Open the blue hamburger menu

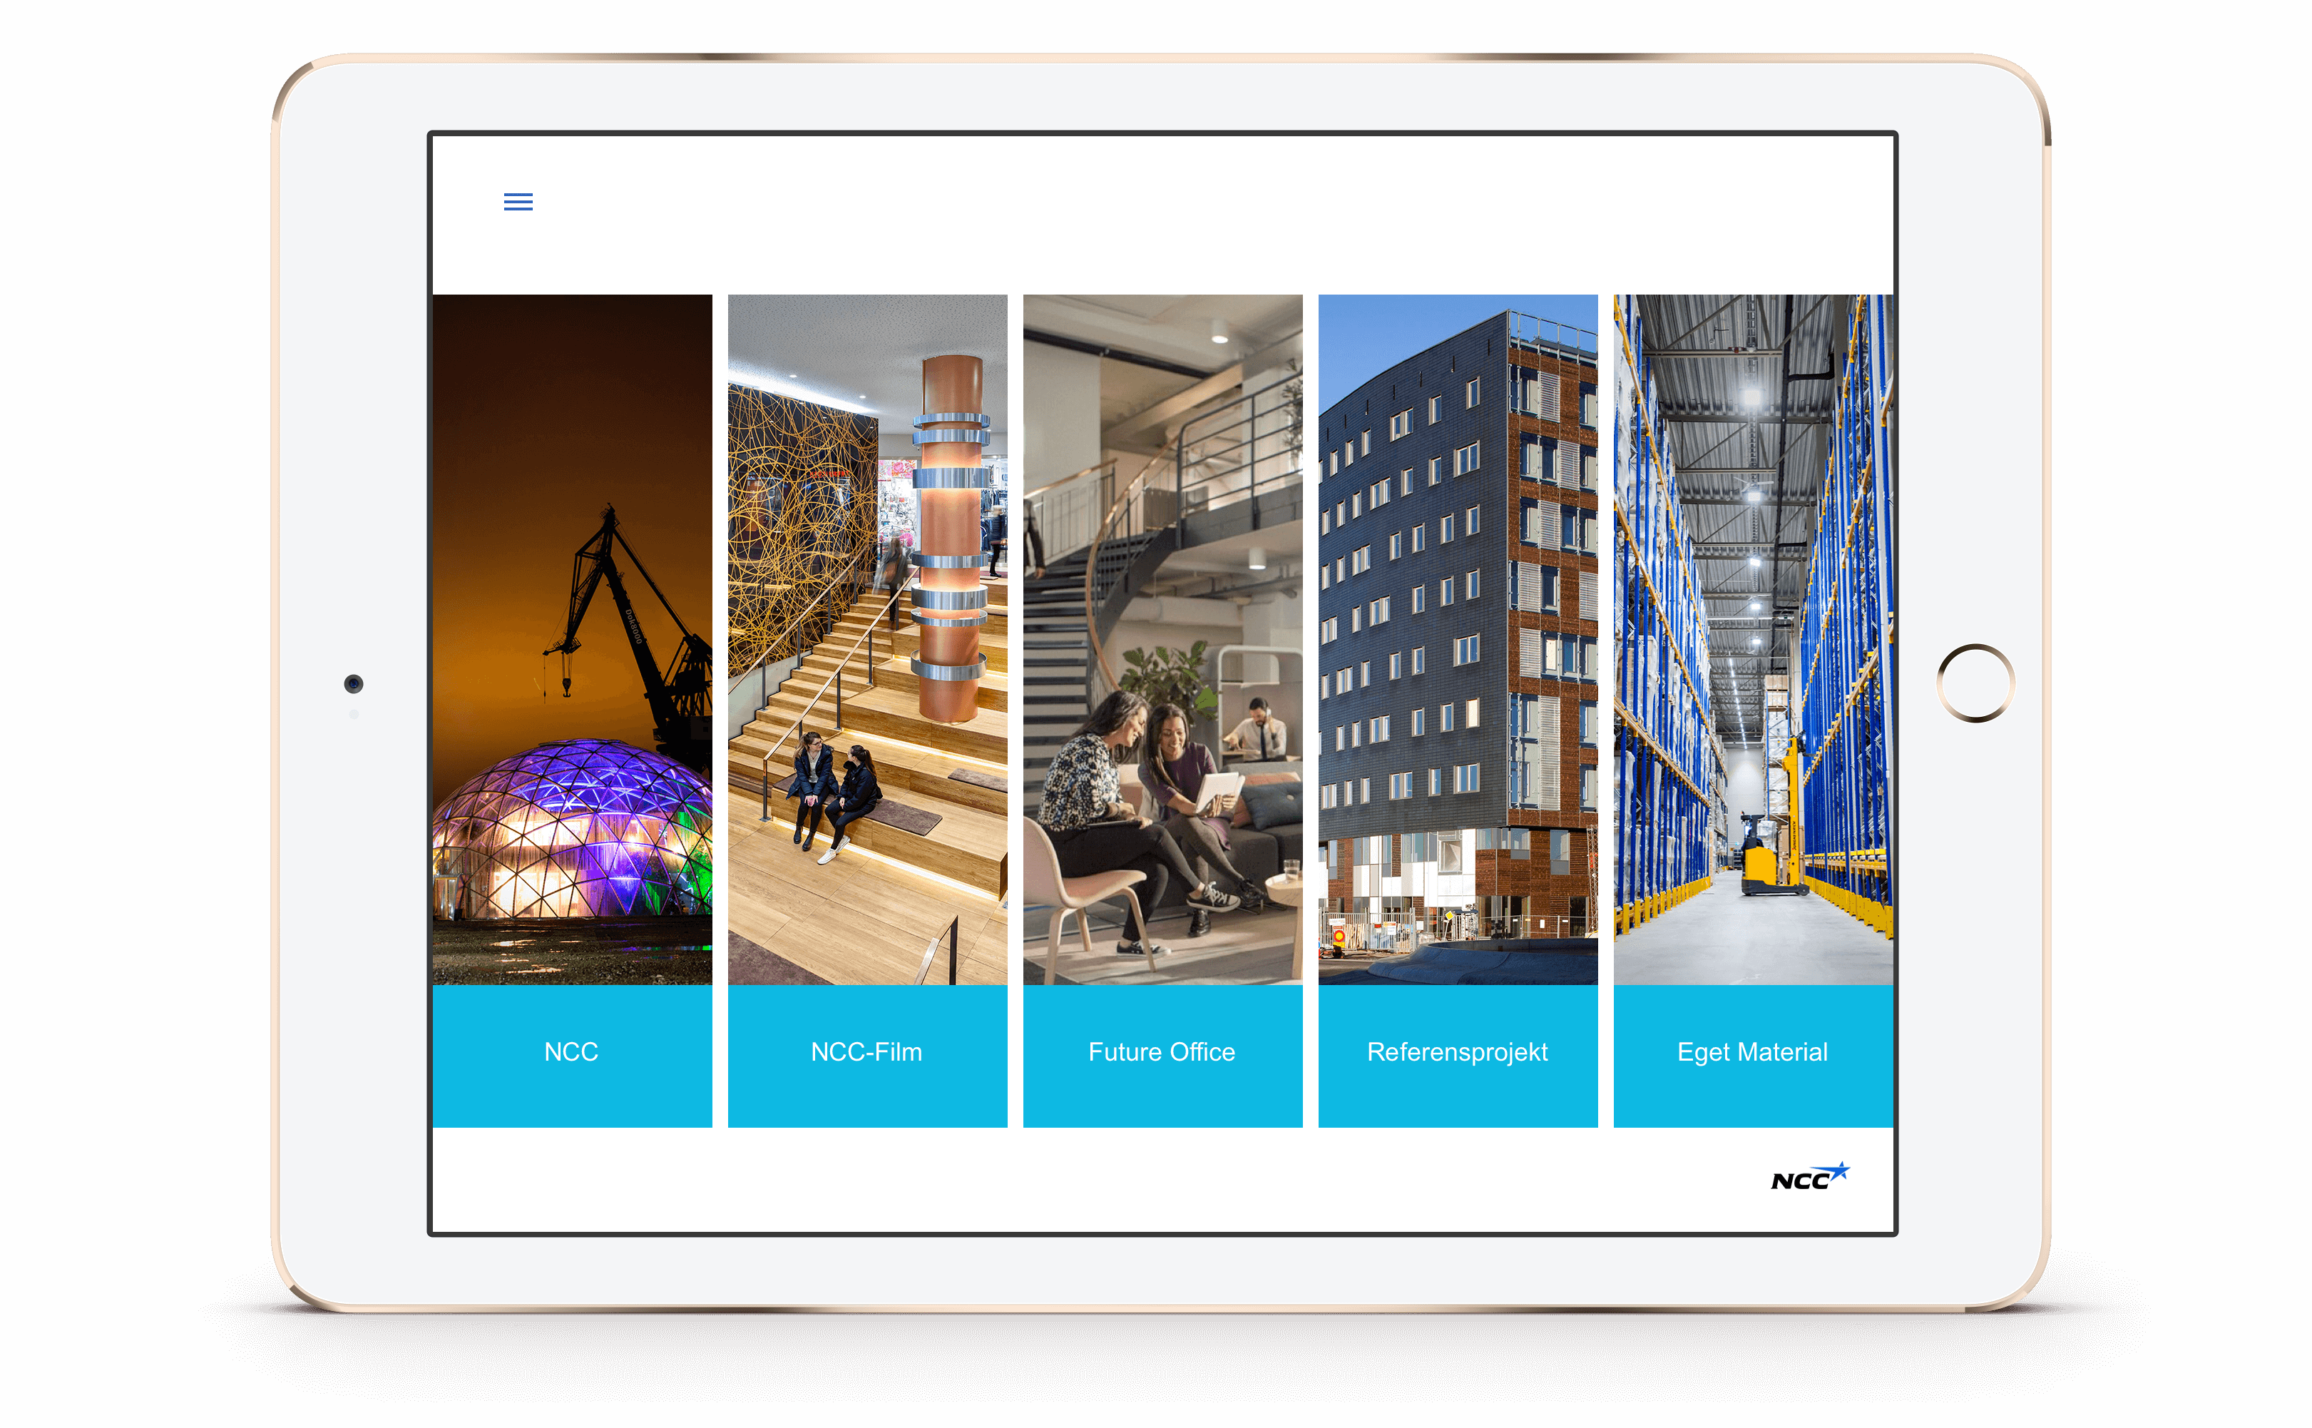(518, 201)
